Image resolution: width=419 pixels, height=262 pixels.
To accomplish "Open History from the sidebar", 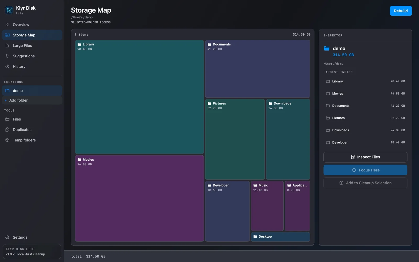I will (32, 67).
